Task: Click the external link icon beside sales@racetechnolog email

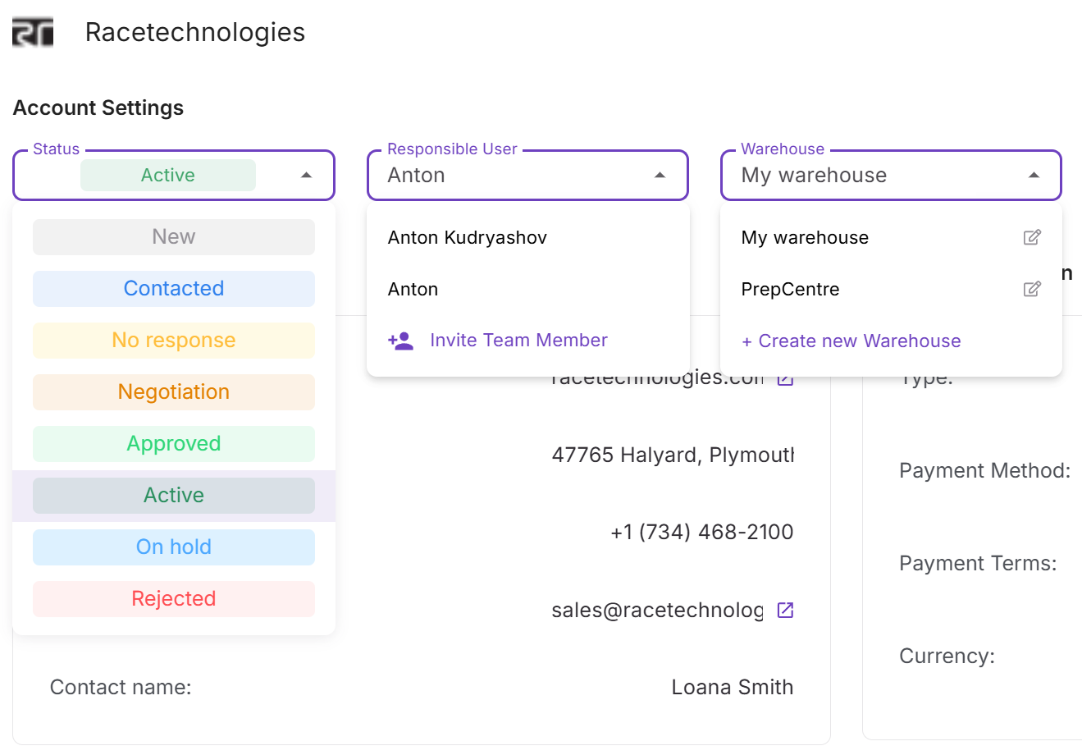Action: click(x=785, y=610)
